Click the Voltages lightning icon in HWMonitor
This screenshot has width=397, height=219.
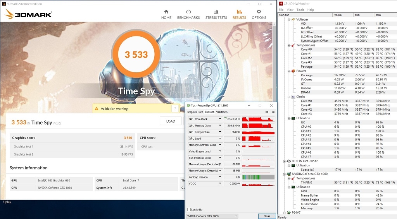293,19
